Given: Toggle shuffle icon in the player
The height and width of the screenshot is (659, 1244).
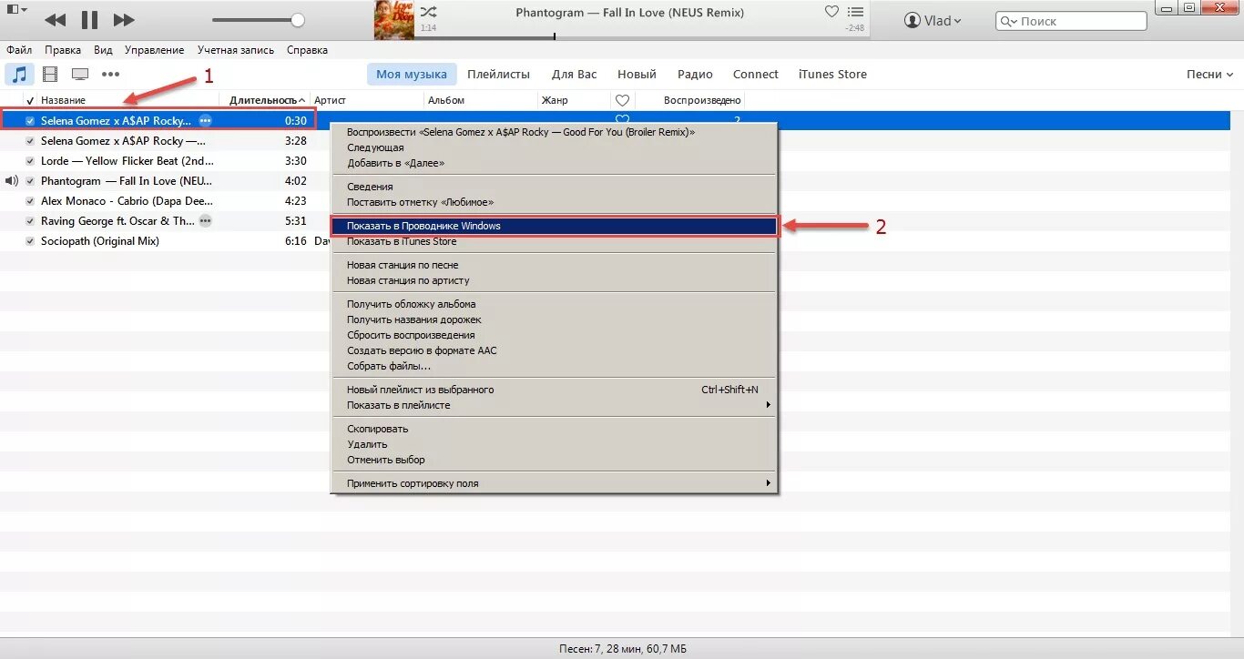Looking at the screenshot, I should 428,12.
